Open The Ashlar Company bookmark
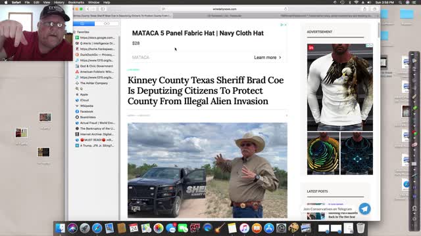Viewport: 421px width, 236px height. [92, 83]
